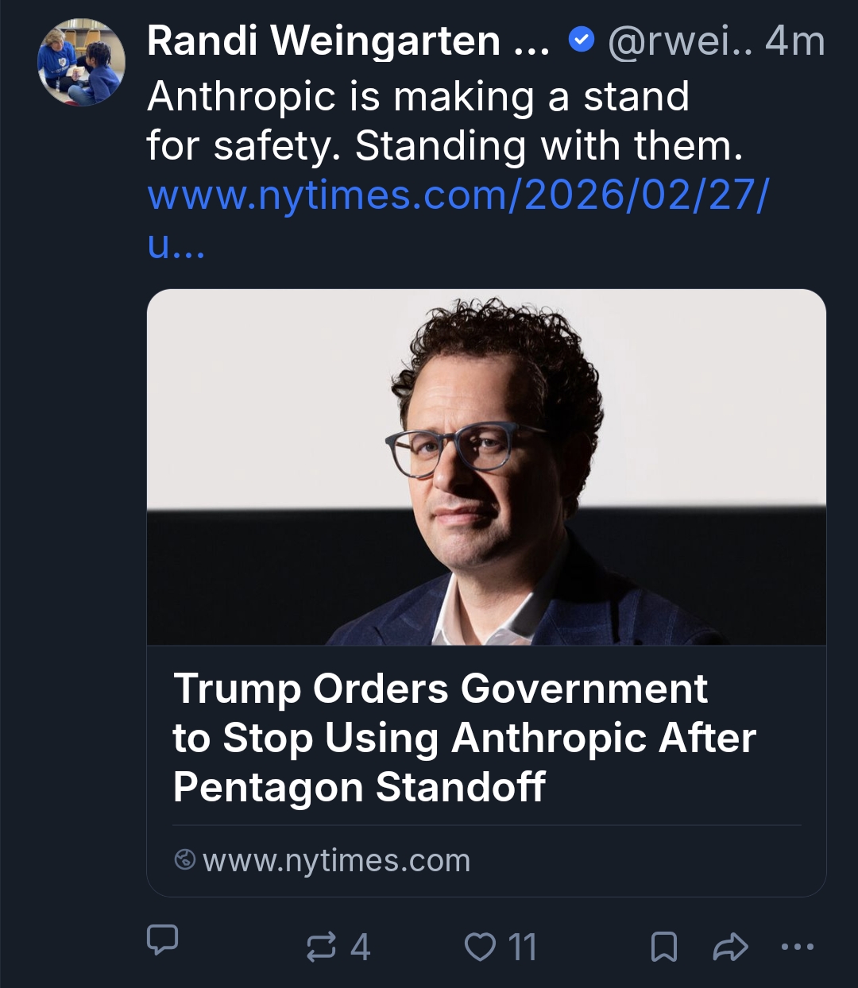Reply using the speech bubble icon
The height and width of the screenshot is (988, 858).
163,940
